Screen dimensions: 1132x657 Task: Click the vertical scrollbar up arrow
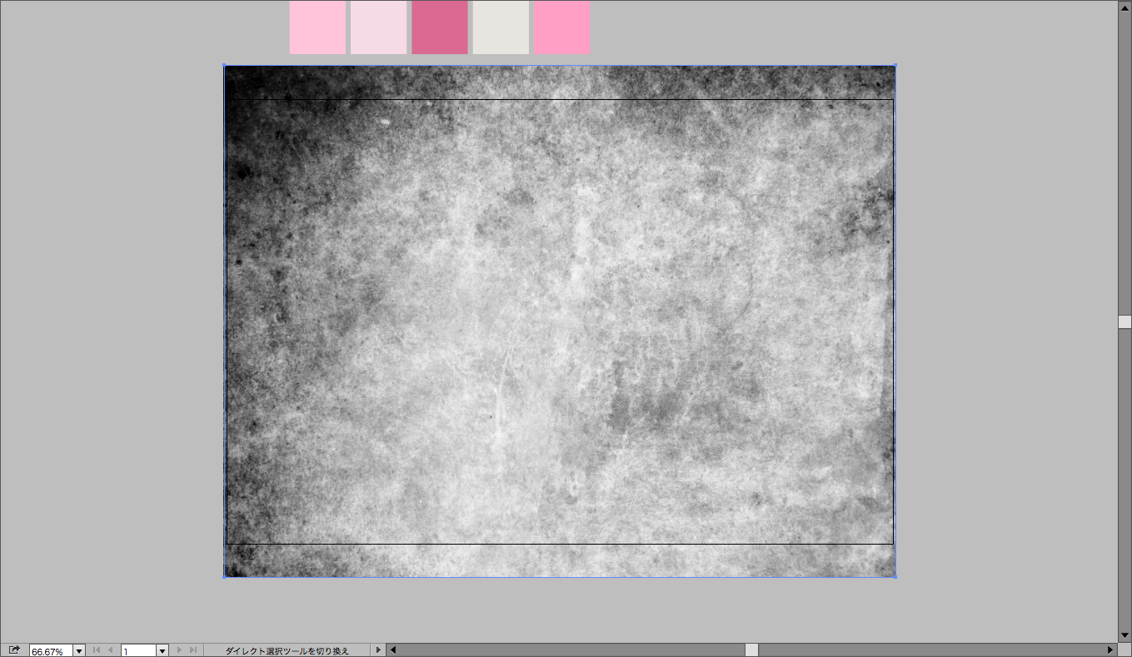pyautogui.click(x=1125, y=7)
